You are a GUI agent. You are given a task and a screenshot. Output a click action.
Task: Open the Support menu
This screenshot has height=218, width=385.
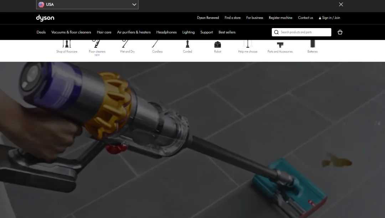[206, 32]
